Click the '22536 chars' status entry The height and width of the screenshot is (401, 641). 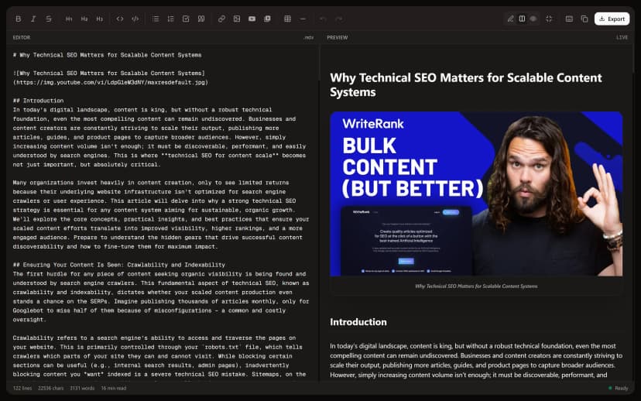click(x=50, y=389)
